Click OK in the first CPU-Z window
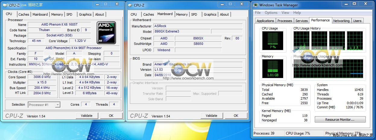Image resolution: width=376 pixels, height=140 pixels. point(111,116)
